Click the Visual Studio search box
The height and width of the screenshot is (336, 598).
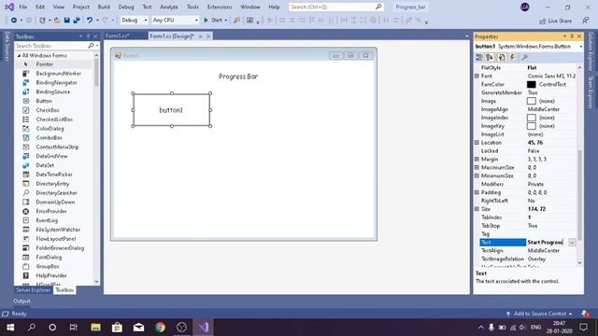point(336,7)
